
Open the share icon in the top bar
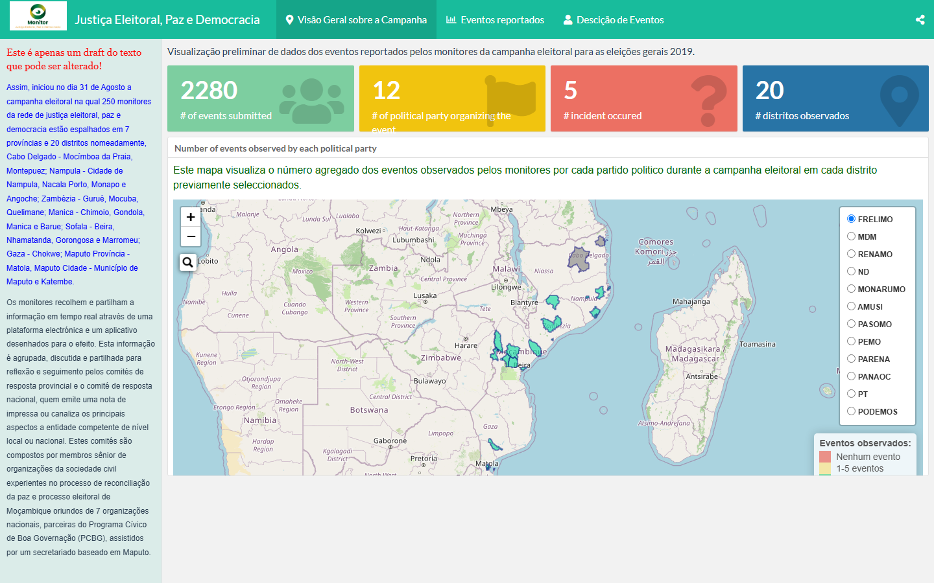tap(920, 20)
